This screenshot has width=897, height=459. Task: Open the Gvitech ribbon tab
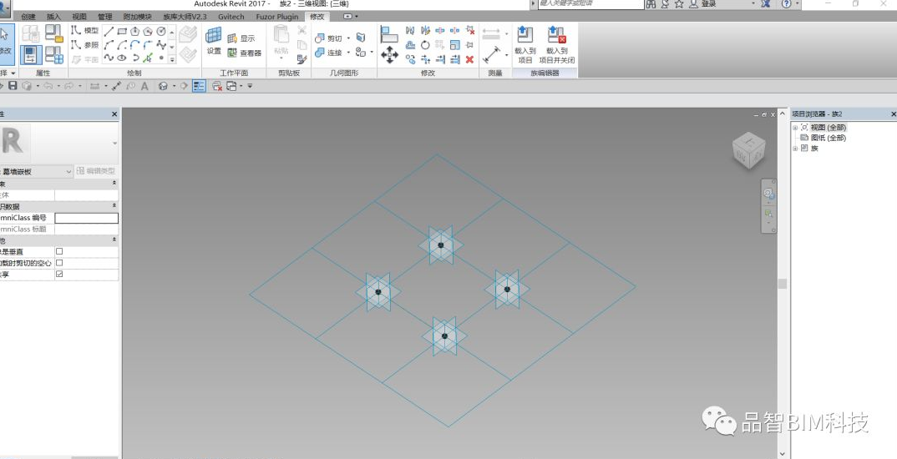click(231, 17)
